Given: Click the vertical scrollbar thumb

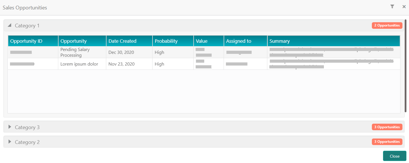Looking at the screenshot, I should click(x=406, y=66).
